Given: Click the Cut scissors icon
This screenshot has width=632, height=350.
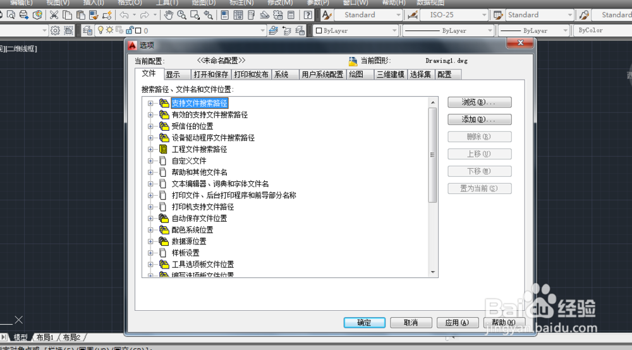Looking at the screenshot, I should click(x=54, y=15).
